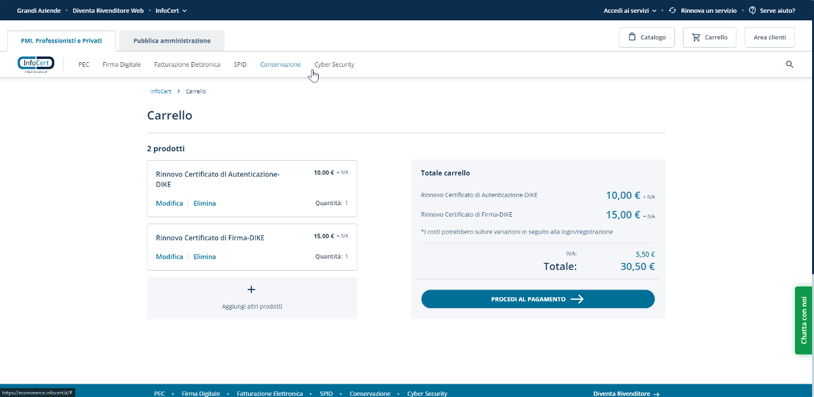Click the plus icon to add products

[251, 290]
